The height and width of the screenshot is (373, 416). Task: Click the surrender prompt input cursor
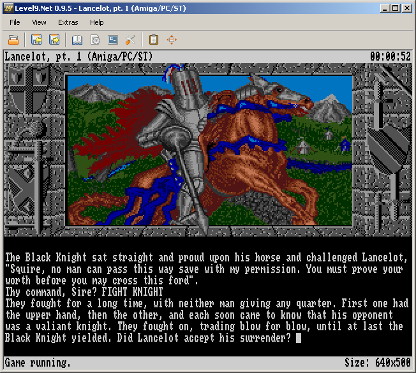pos(299,338)
